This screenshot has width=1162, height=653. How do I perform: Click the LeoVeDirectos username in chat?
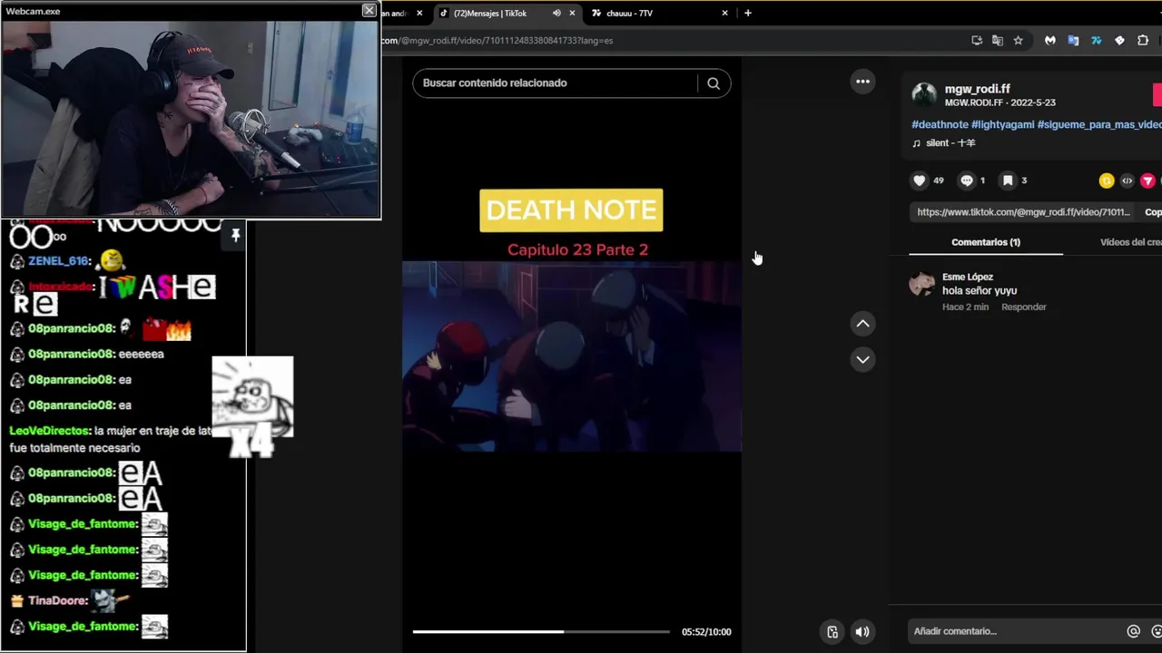tap(50, 431)
